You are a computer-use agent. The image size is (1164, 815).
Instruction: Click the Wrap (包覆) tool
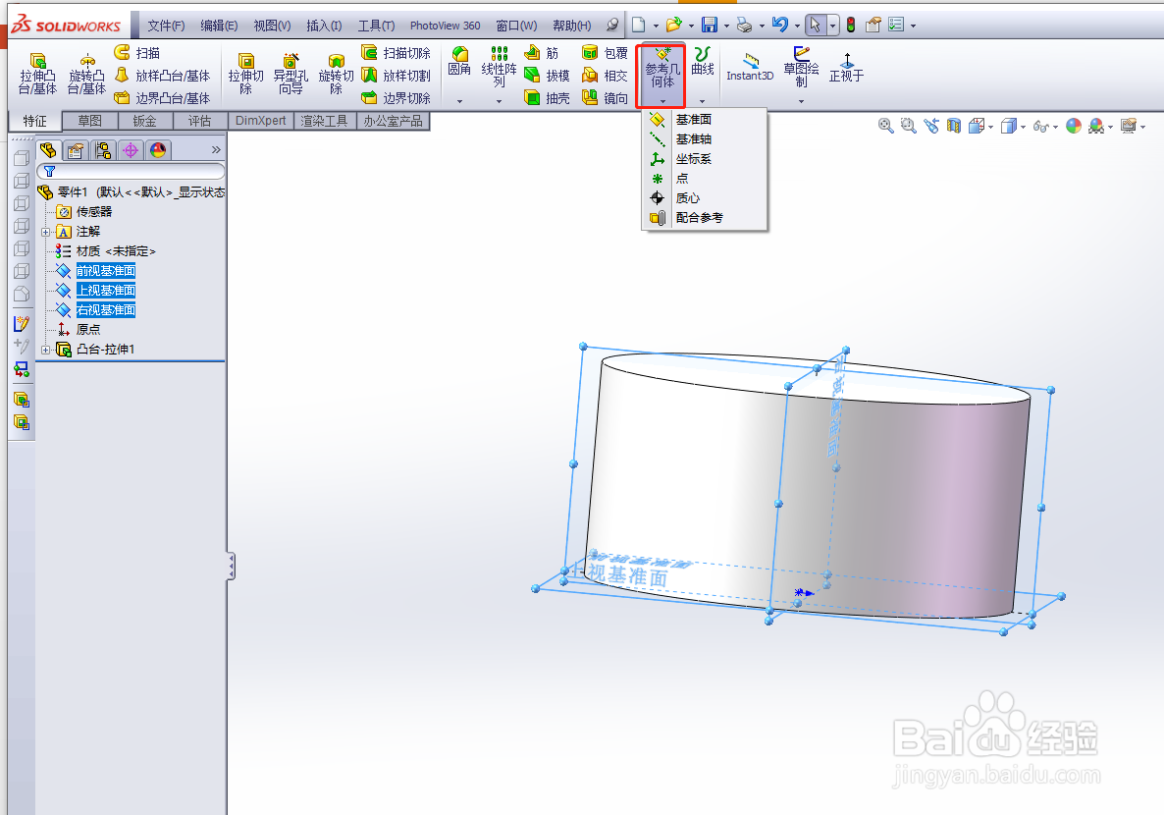click(x=605, y=53)
